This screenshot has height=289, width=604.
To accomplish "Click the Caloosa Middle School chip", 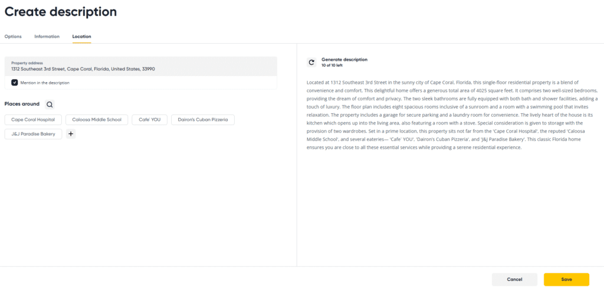I will pyautogui.click(x=97, y=120).
